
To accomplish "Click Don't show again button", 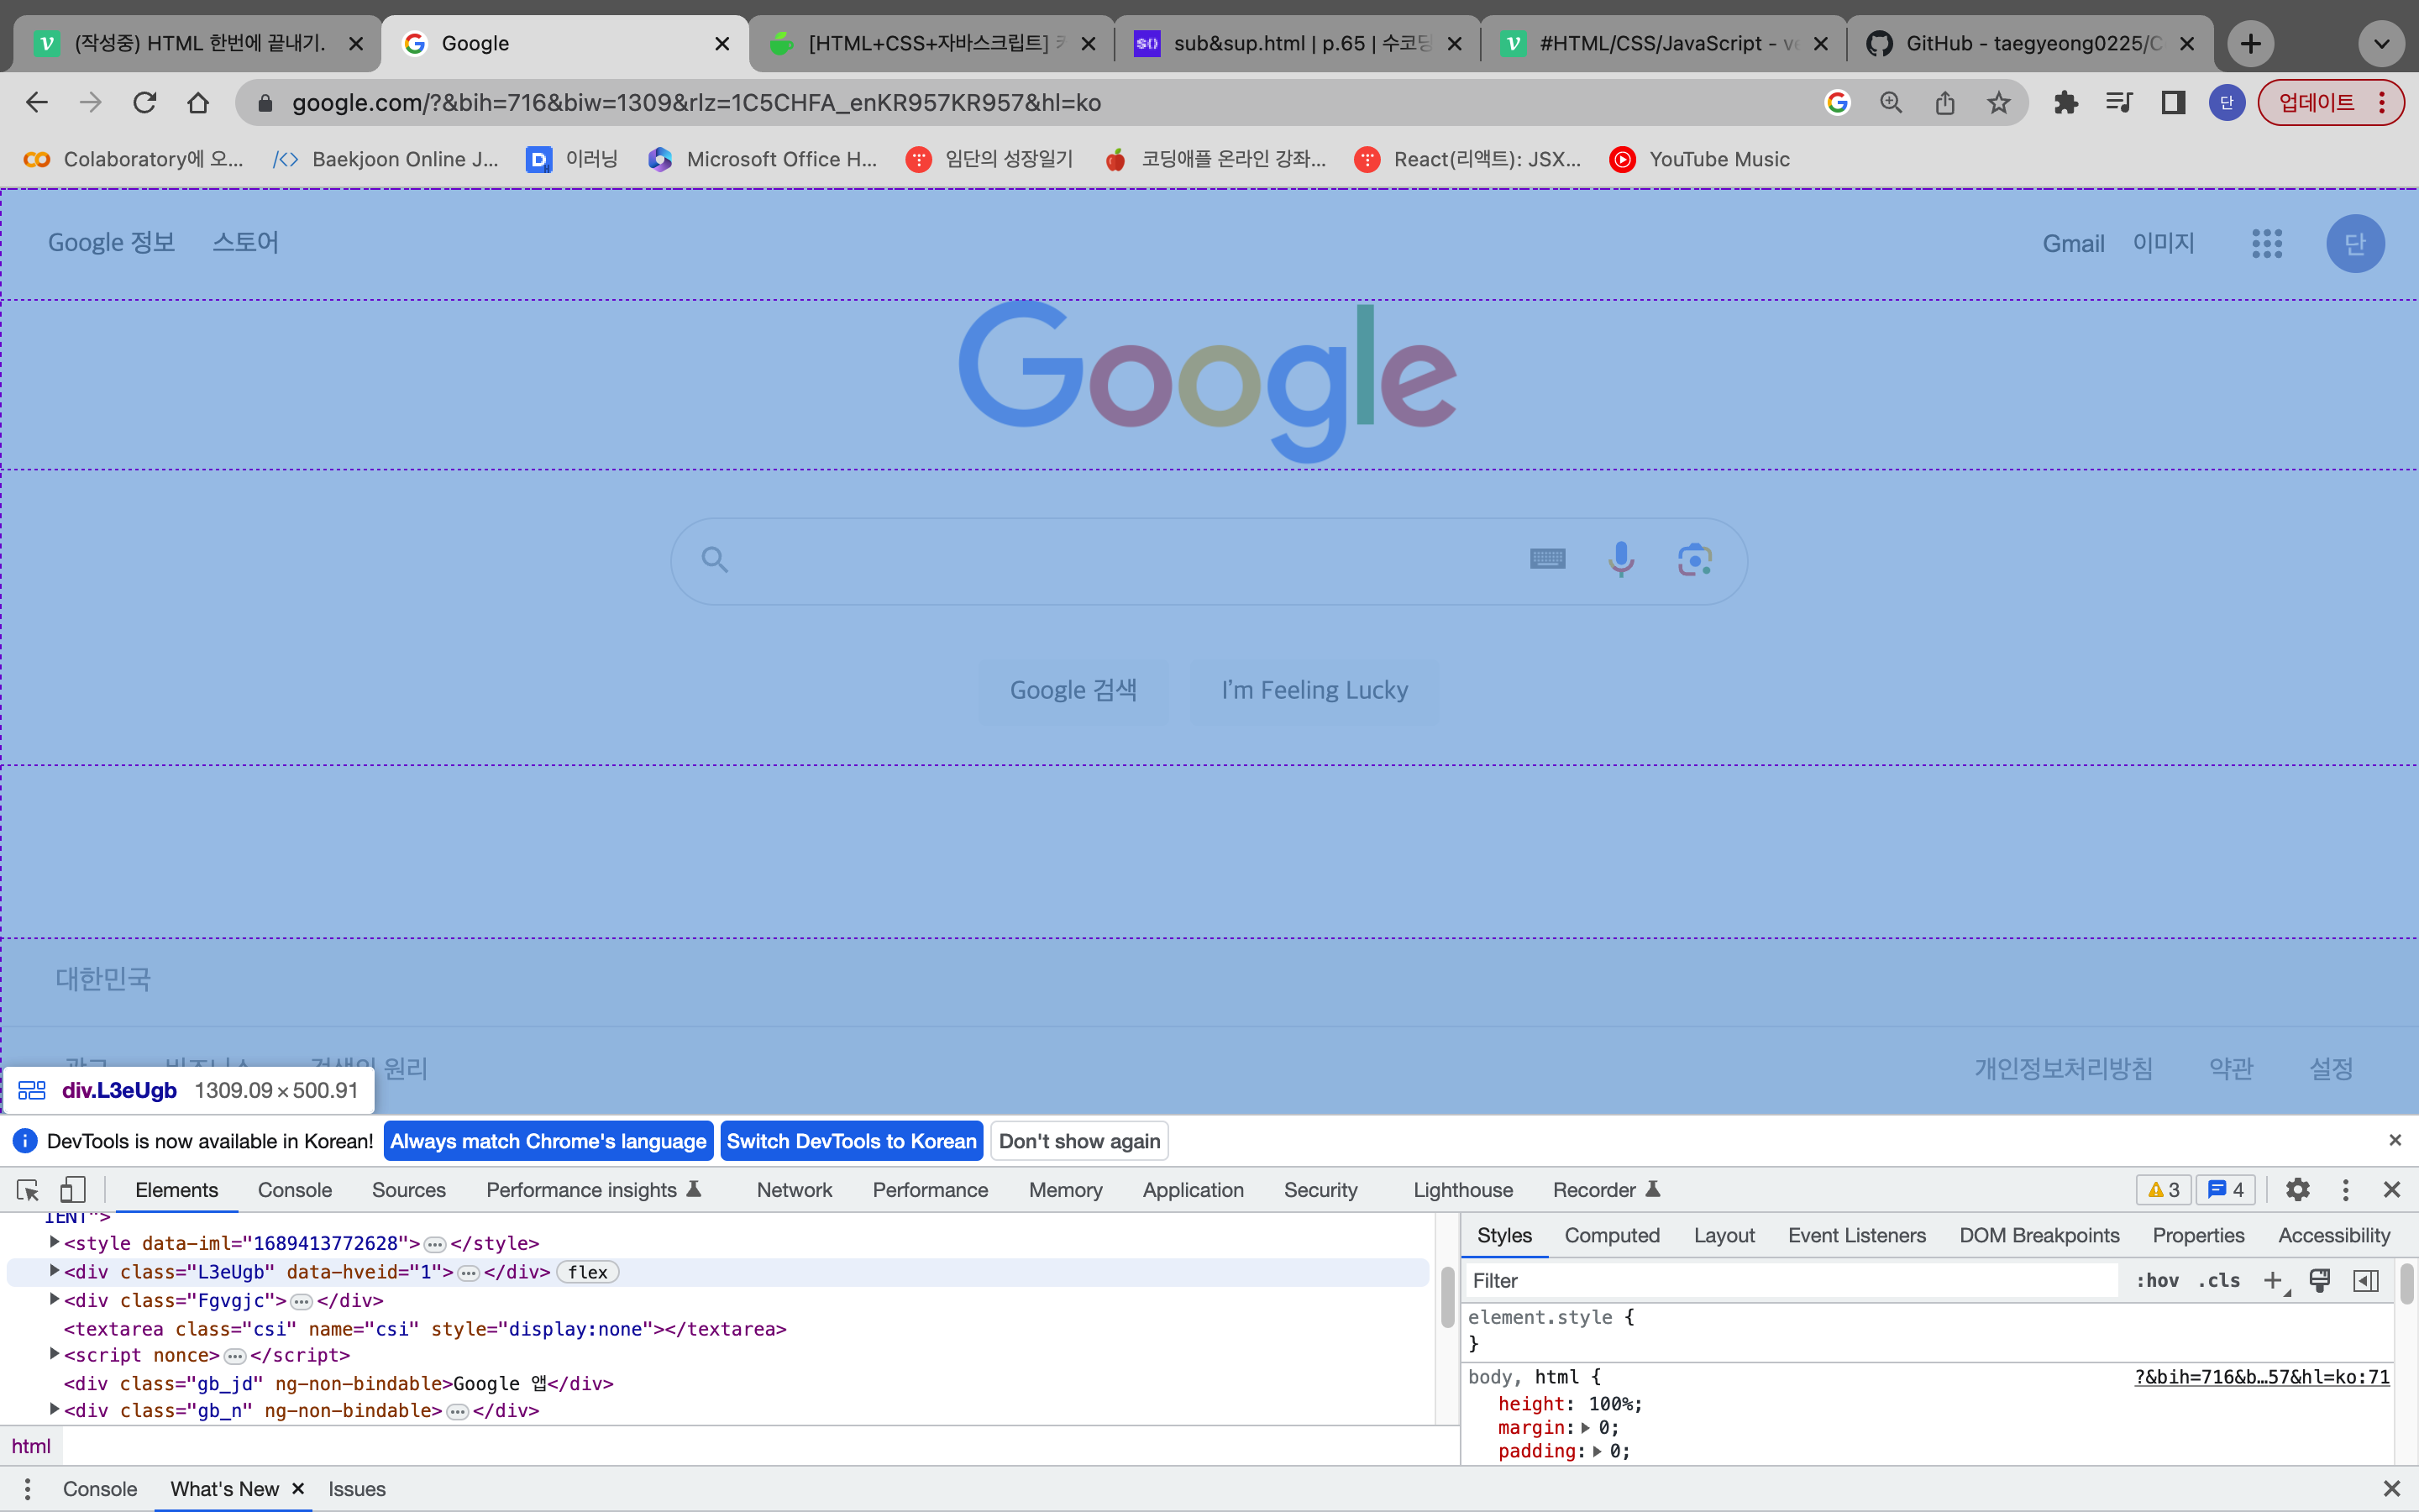I will click(x=1079, y=1141).
